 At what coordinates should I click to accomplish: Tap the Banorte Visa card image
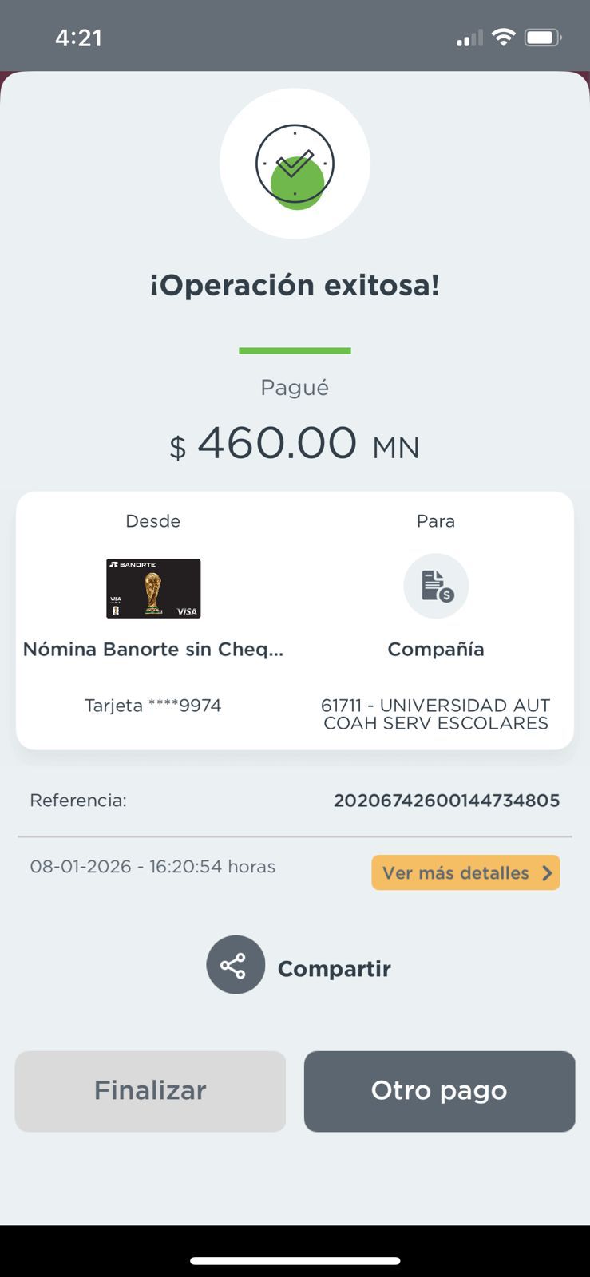pyautogui.click(x=153, y=588)
